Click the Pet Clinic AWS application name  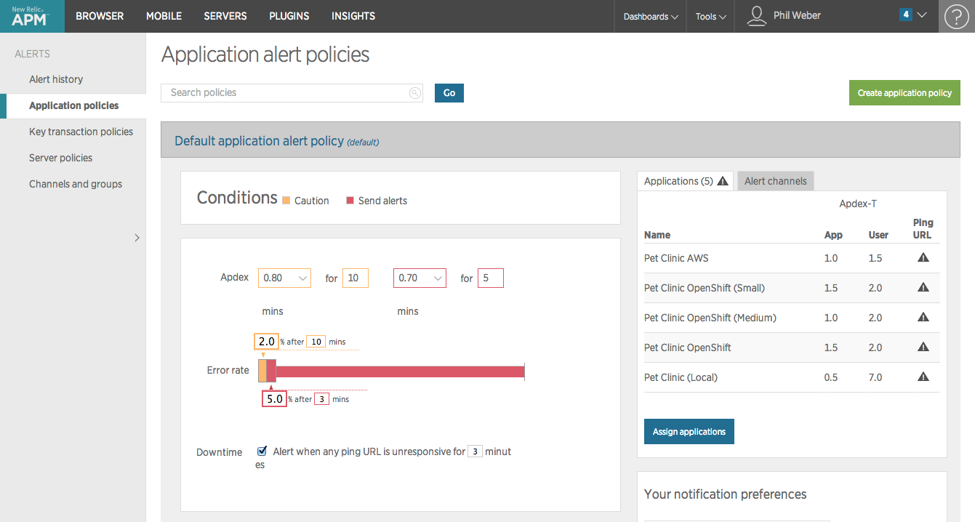point(676,258)
